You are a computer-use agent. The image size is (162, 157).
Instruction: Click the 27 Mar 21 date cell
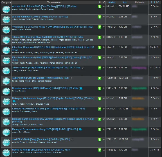pyautogui.click(x=111, y=68)
